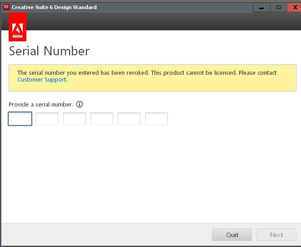Minimize the Creative Suite 6 installer window
Viewport: 301px width, 247px height.
click(x=261, y=7)
